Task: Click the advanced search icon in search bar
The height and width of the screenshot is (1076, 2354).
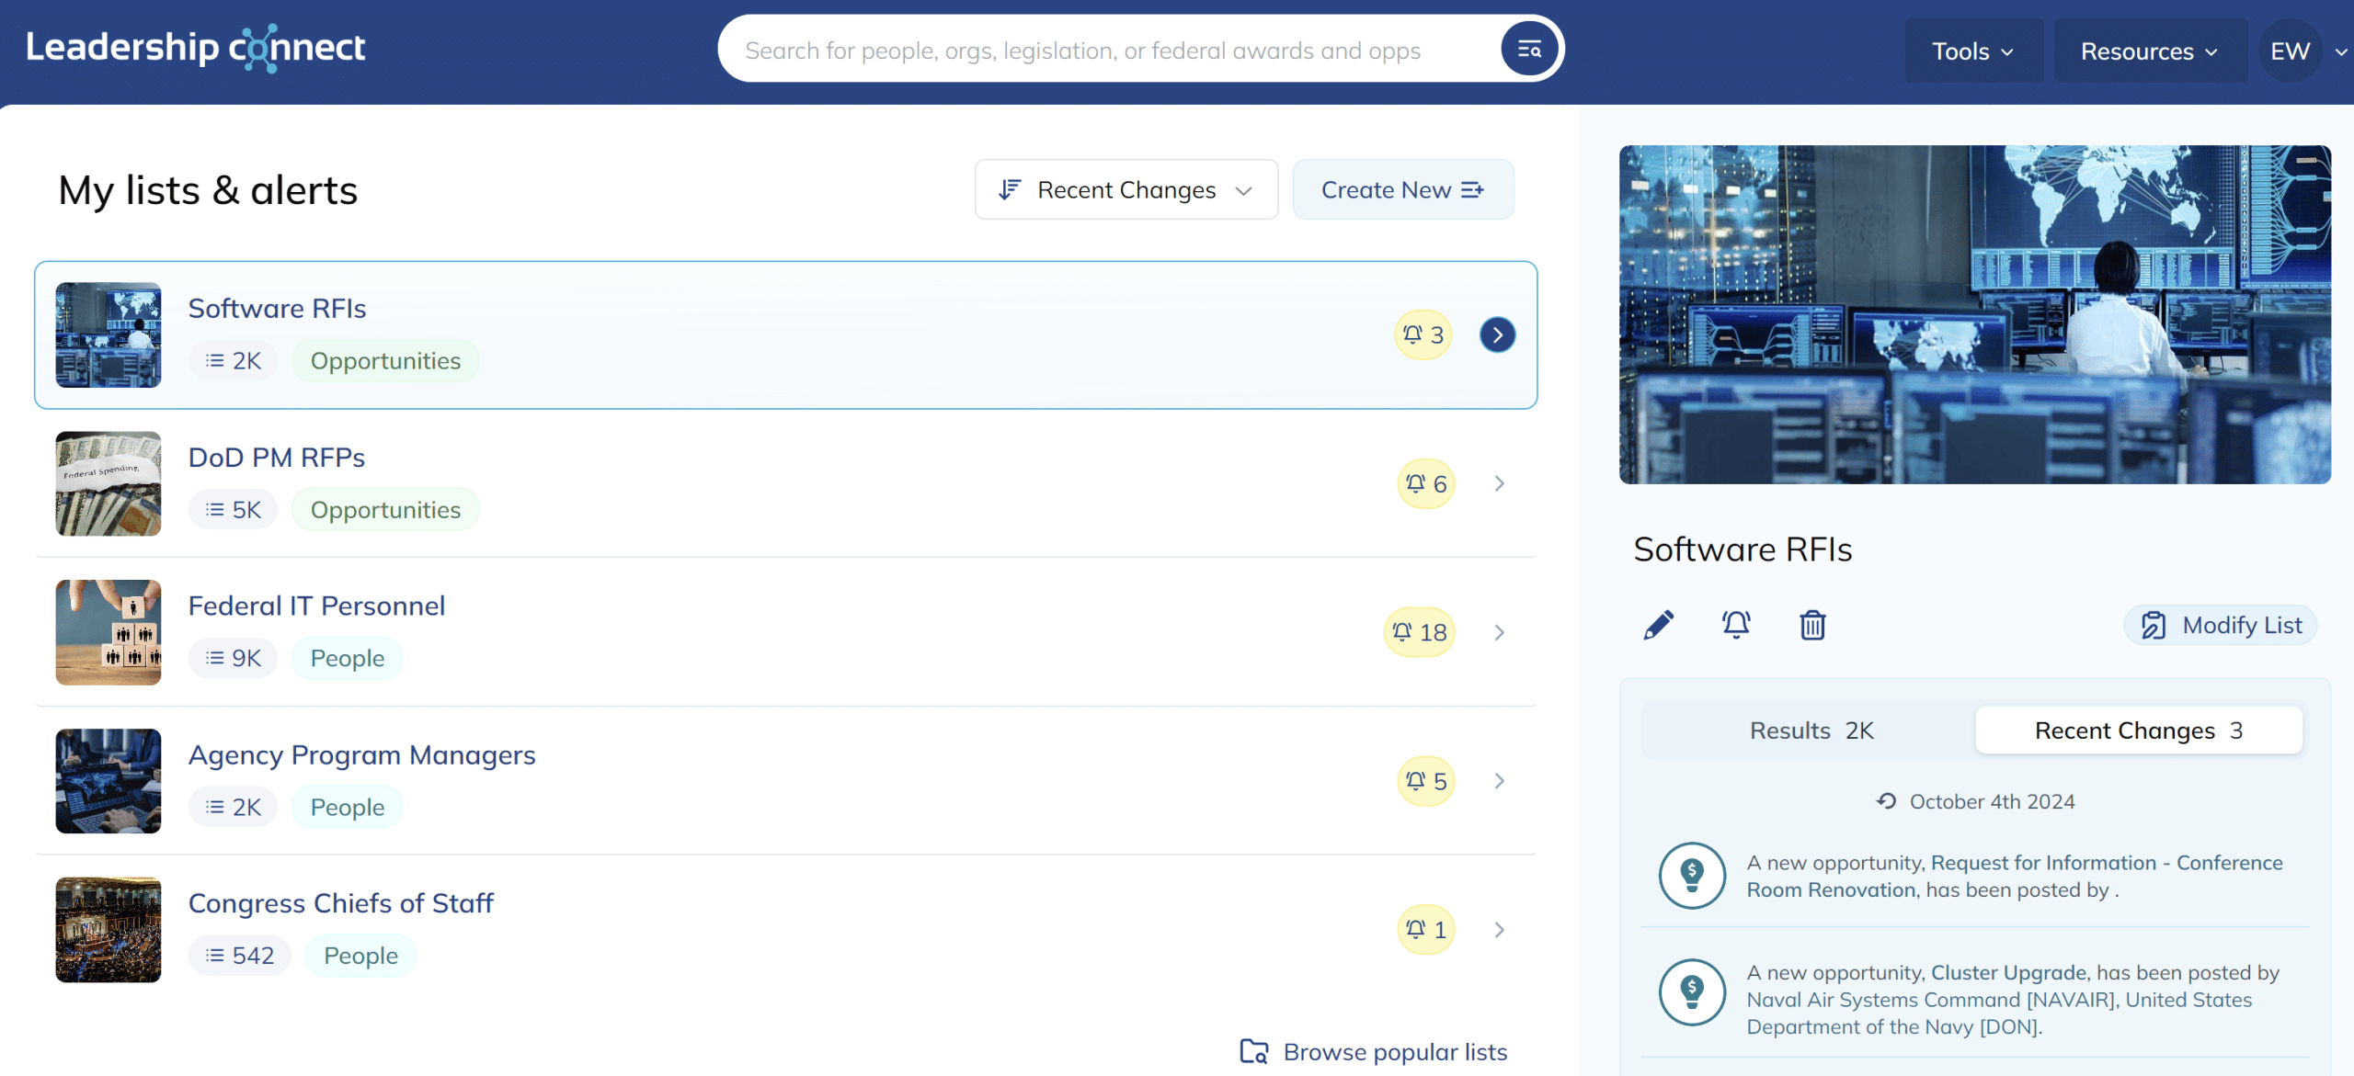Action: (1529, 50)
